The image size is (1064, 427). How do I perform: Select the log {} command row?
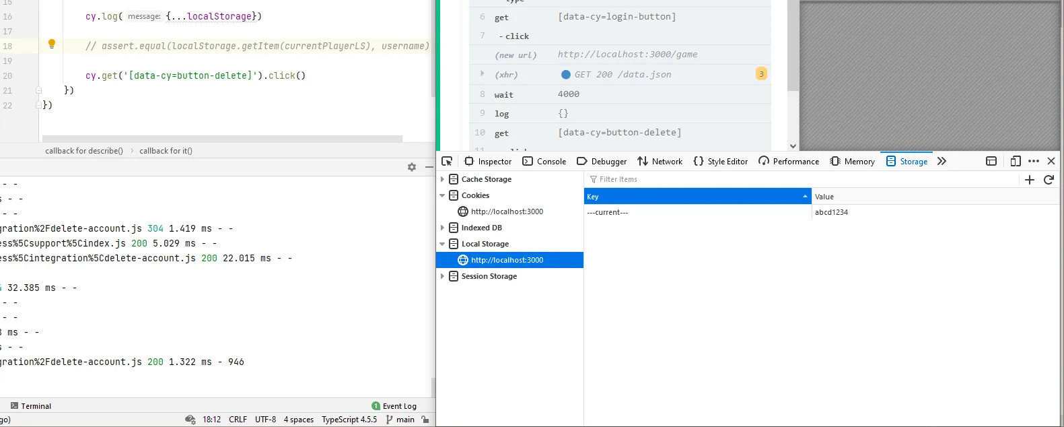click(x=620, y=113)
